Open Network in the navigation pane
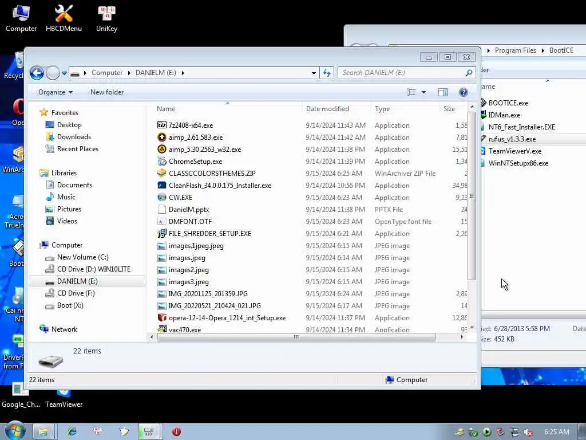 (x=64, y=329)
